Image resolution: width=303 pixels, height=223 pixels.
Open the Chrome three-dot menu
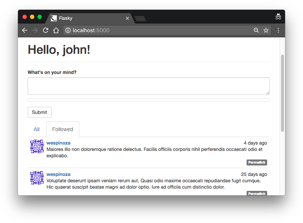tap(278, 30)
